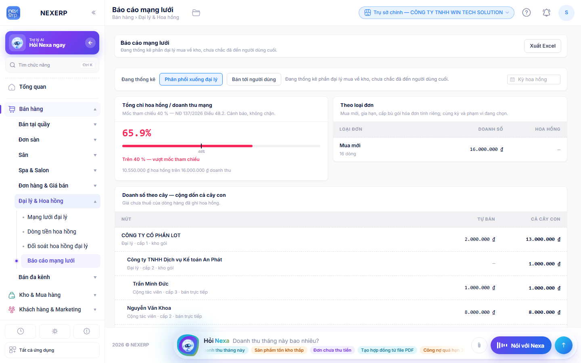
Task: Select the Tạo hợp đồng từ file PDF suggestion
Action: (x=387, y=350)
